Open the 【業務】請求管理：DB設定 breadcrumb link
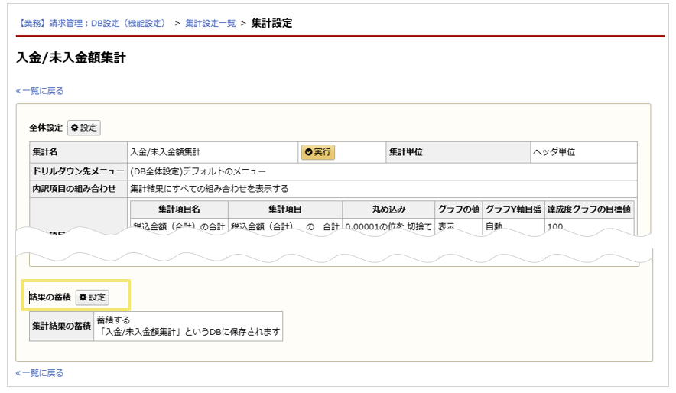Viewport: 676px width, 393px height. [91, 23]
